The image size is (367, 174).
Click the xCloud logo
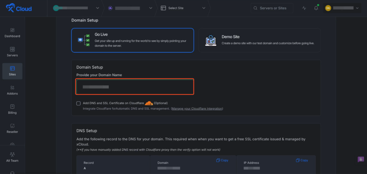(x=19, y=8)
